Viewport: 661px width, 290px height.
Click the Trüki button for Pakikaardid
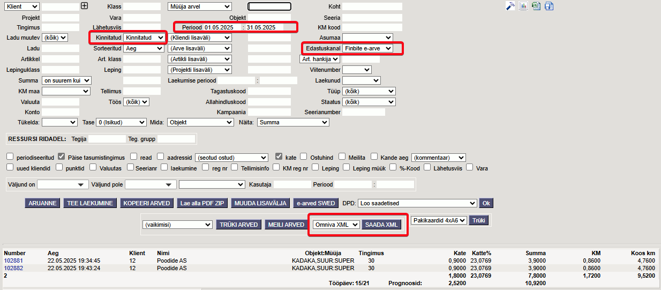478,220
